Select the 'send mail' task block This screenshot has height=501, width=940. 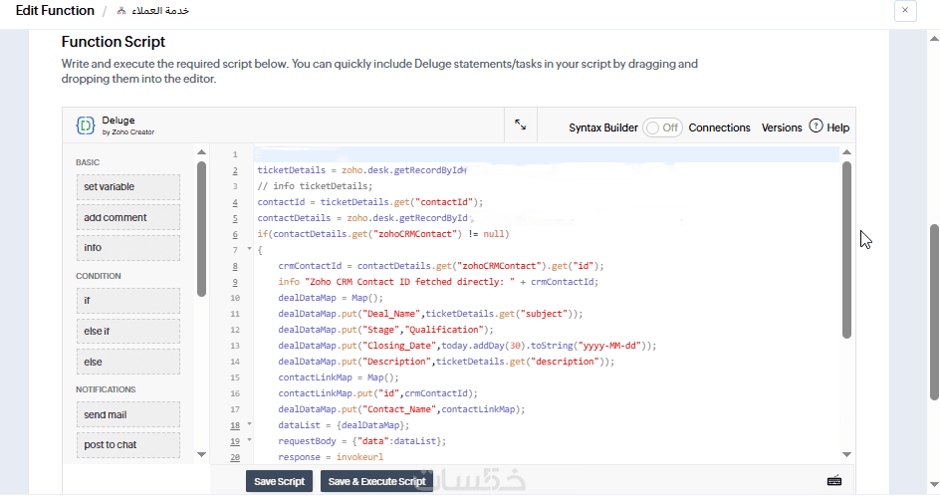(x=127, y=414)
